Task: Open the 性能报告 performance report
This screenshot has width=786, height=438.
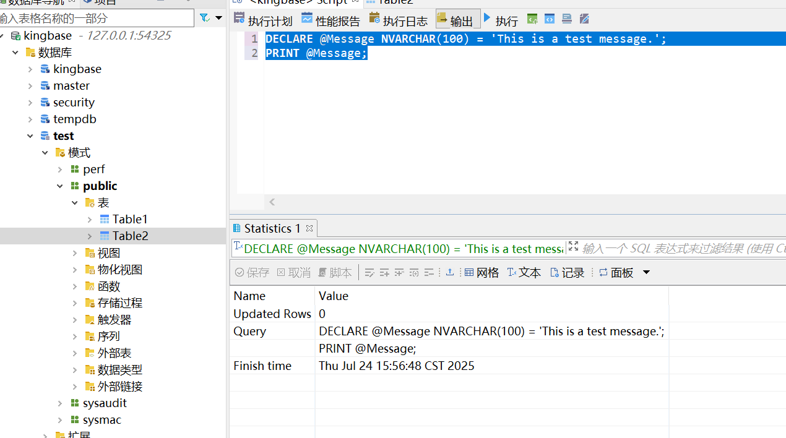Action: (330, 20)
